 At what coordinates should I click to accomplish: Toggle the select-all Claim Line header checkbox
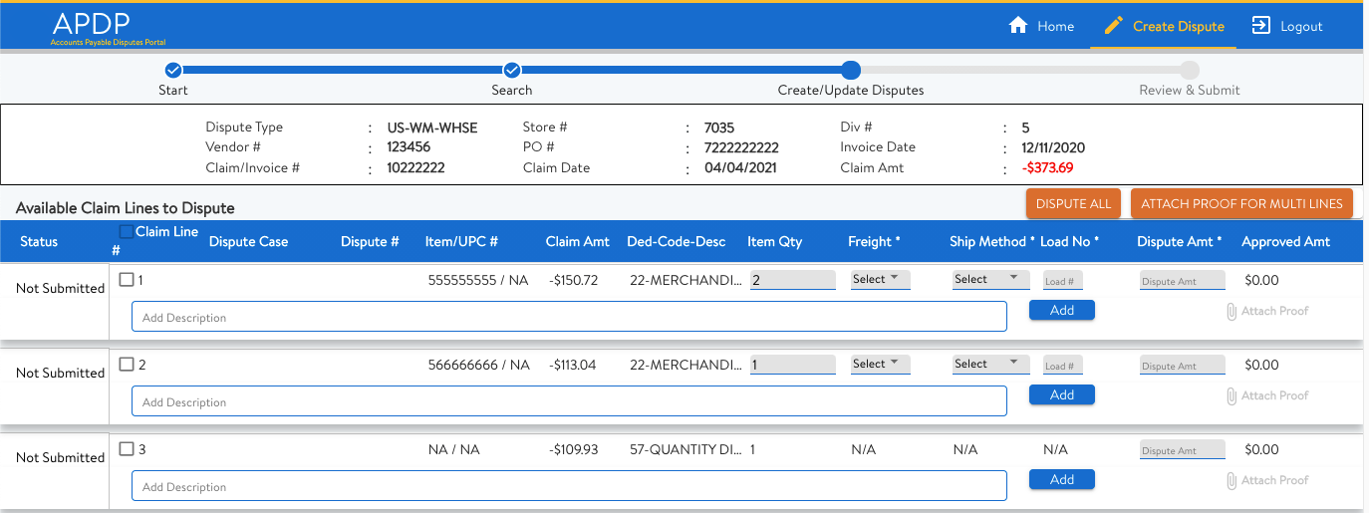coord(126,232)
